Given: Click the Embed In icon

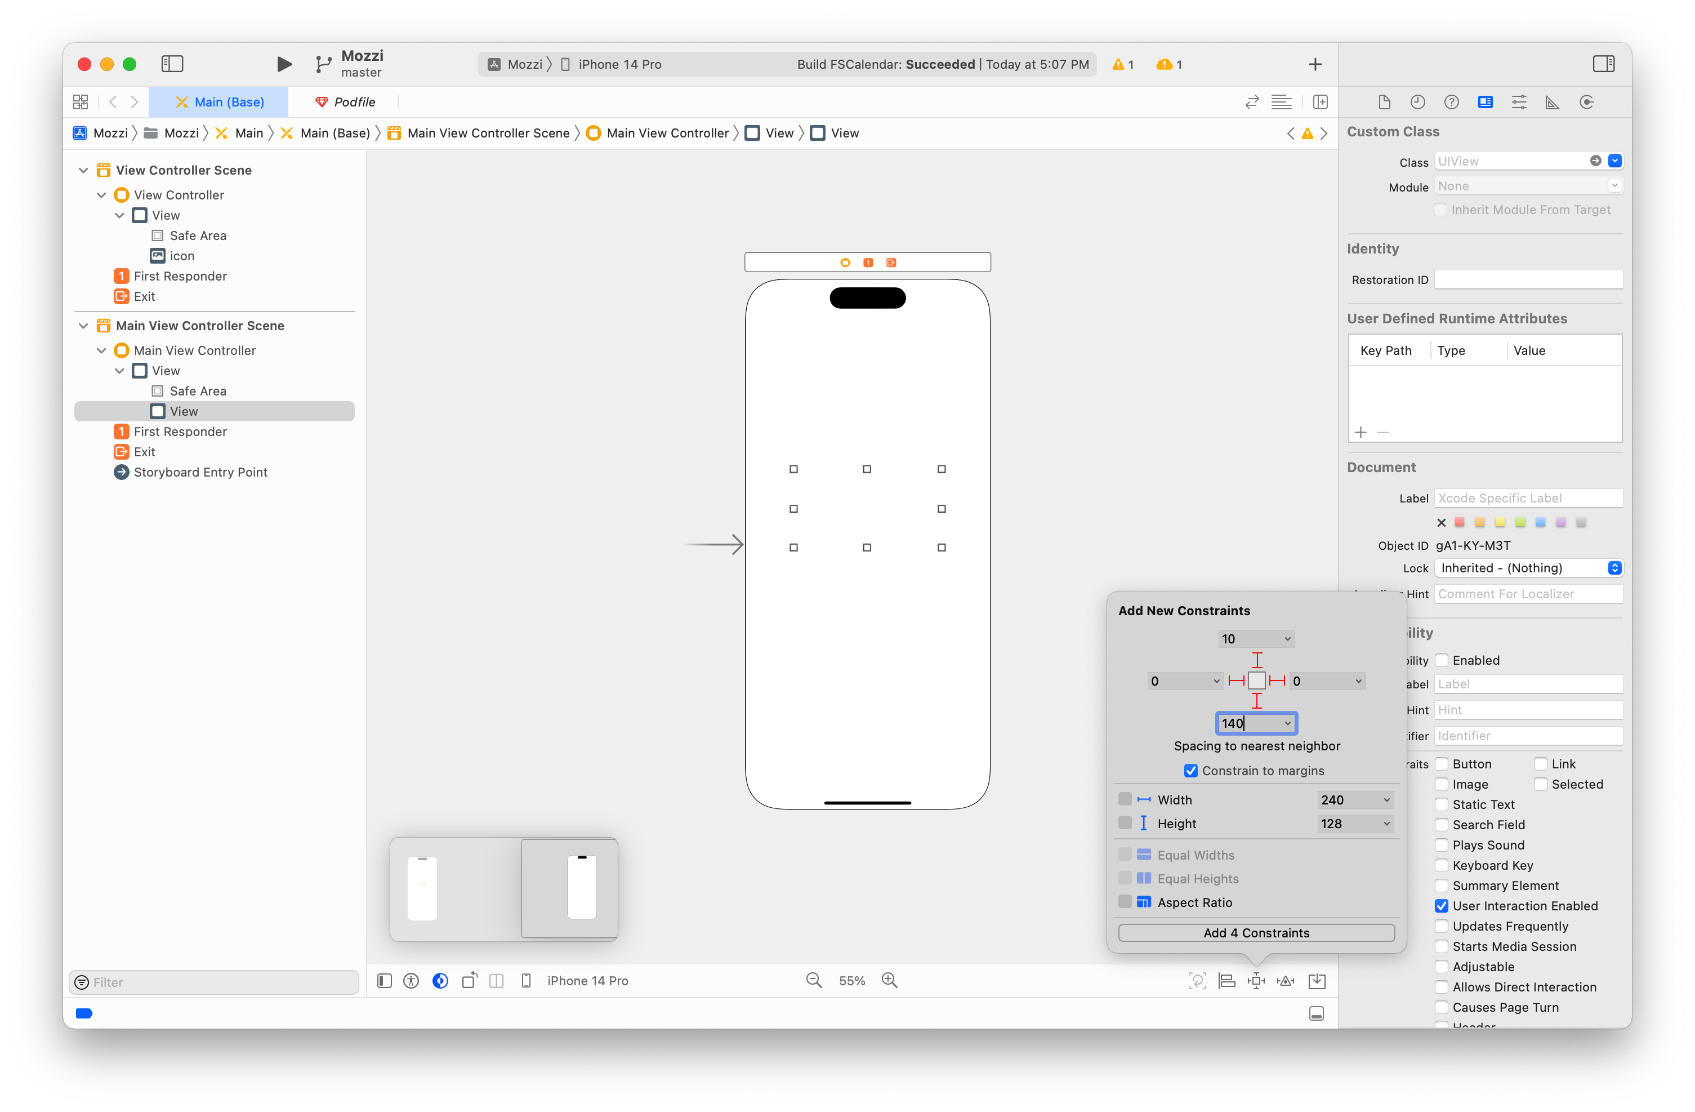Looking at the screenshot, I should coord(1317,981).
